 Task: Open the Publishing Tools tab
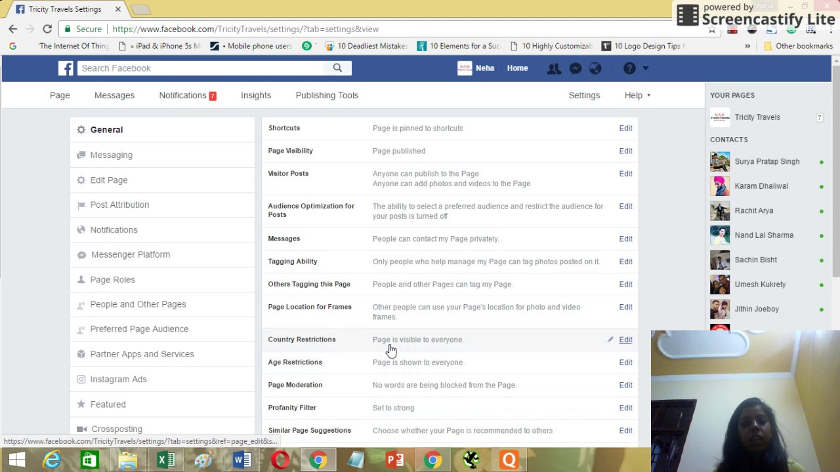coord(327,95)
